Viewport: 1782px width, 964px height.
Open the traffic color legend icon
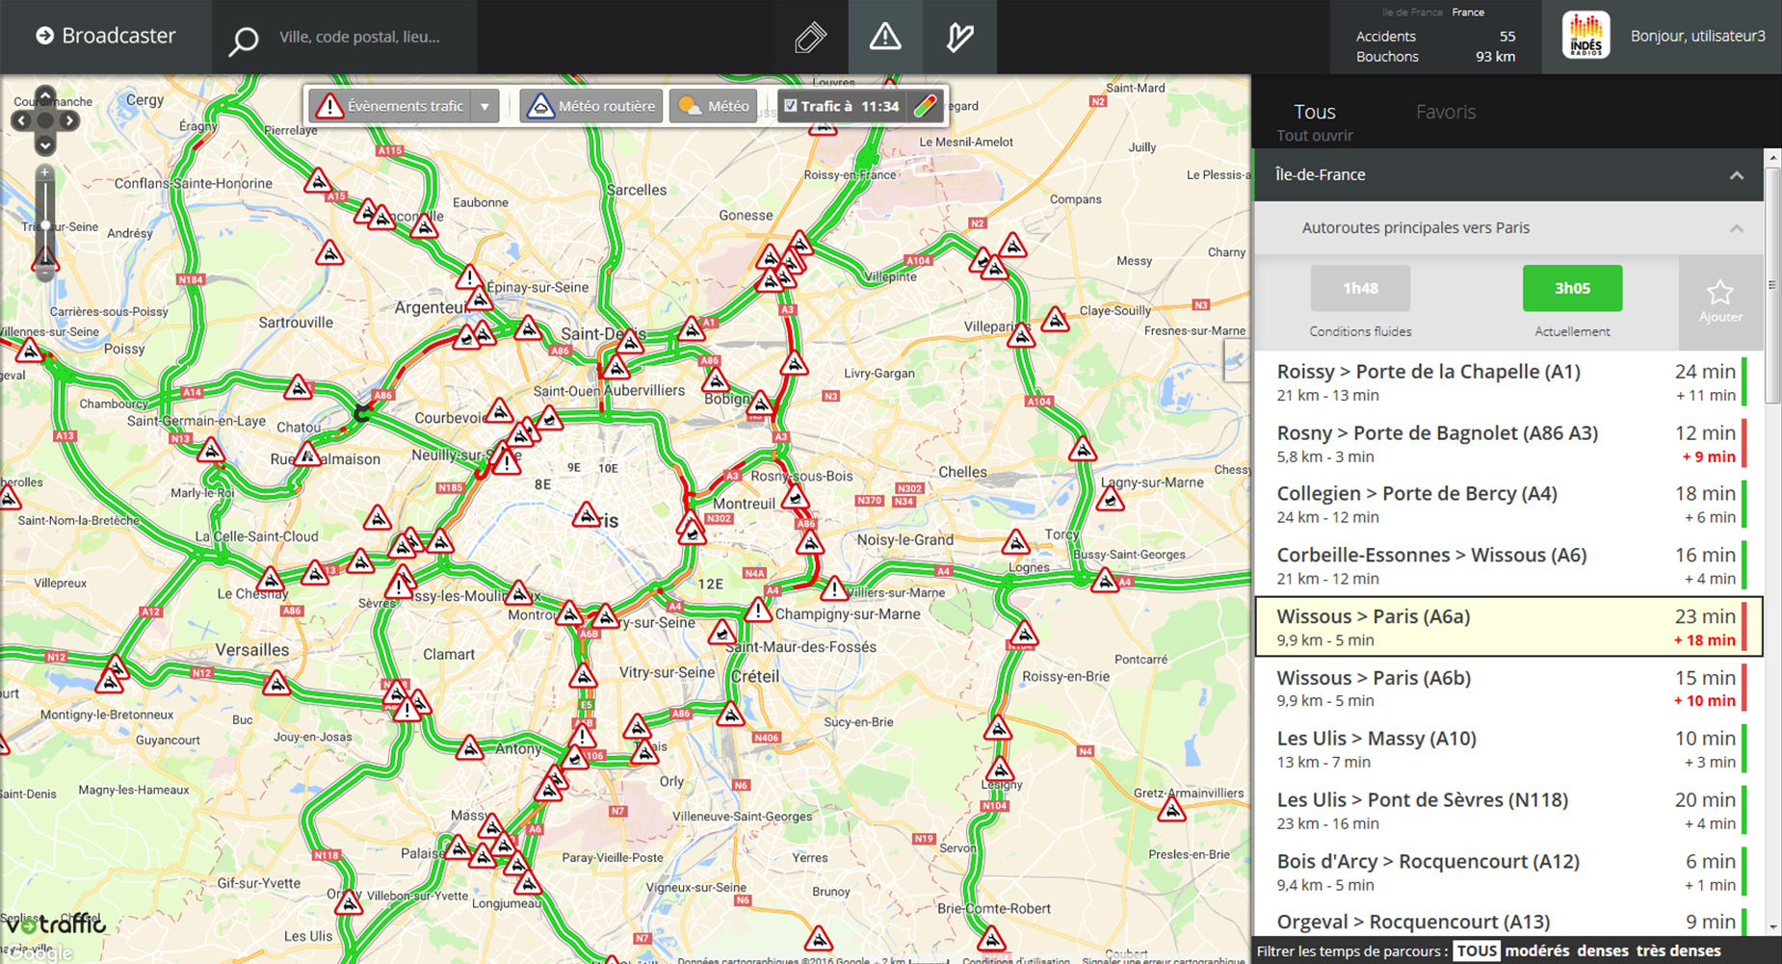pos(925,106)
